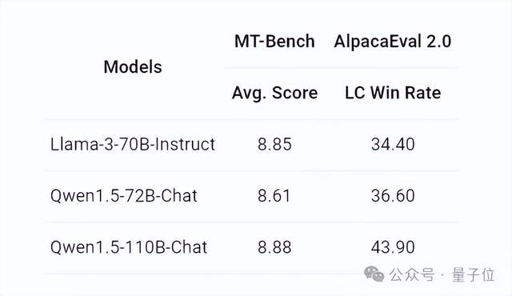Click the 8.88 score cell
The width and height of the screenshot is (512, 296).
pos(274,247)
